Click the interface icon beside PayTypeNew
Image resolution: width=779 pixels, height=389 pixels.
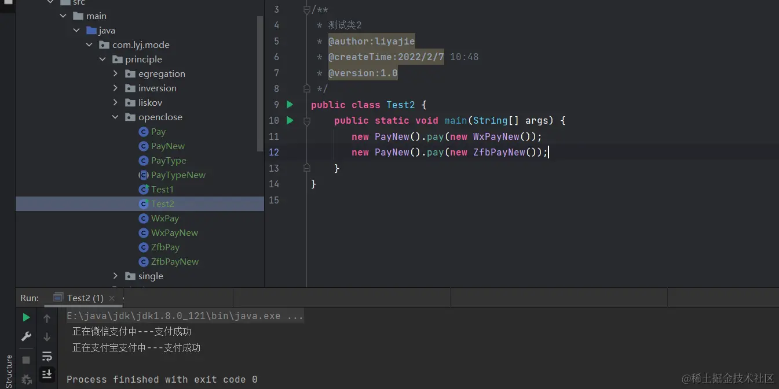click(144, 175)
